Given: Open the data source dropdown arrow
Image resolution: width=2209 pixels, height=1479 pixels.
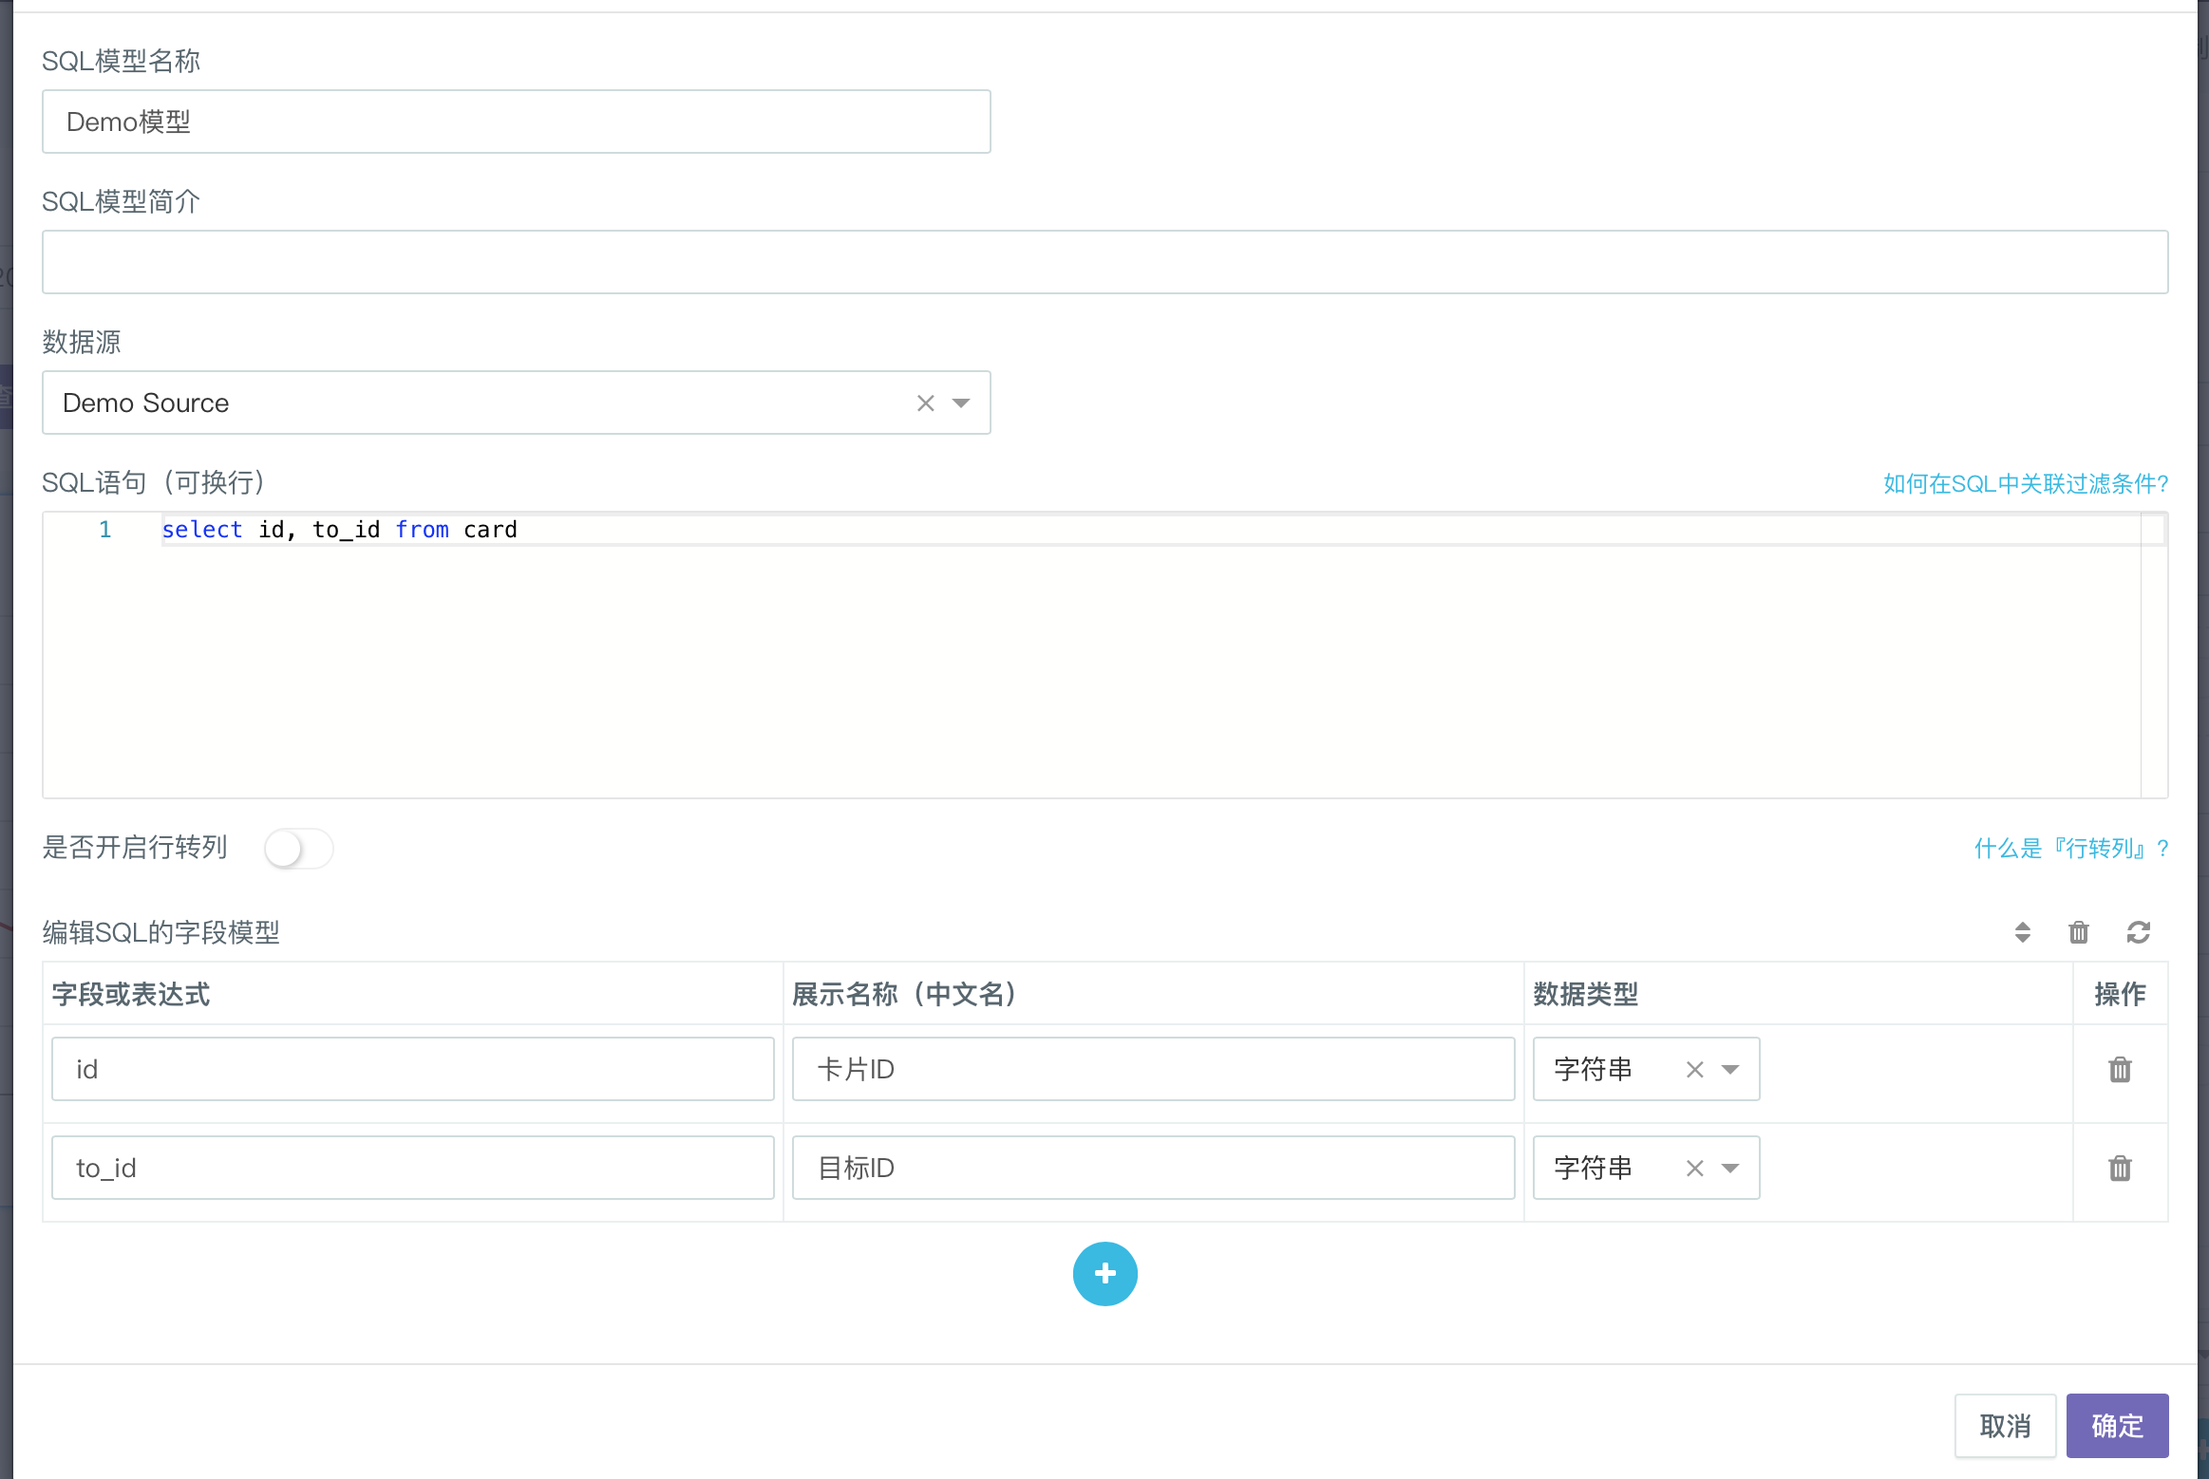Looking at the screenshot, I should click(x=961, y=403).
